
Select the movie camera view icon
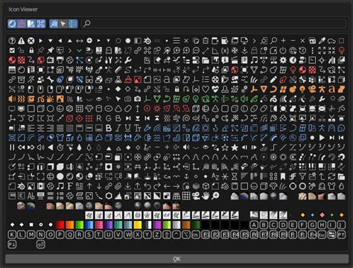click(196, 196)
